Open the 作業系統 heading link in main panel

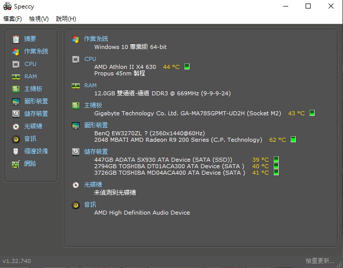(96, 39)
